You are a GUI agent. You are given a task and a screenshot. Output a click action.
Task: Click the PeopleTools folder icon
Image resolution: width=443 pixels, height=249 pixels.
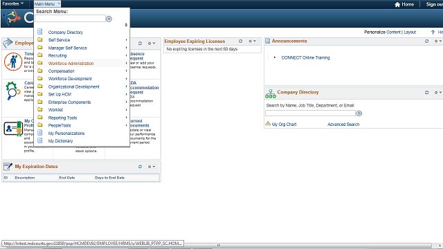[40, 124]
